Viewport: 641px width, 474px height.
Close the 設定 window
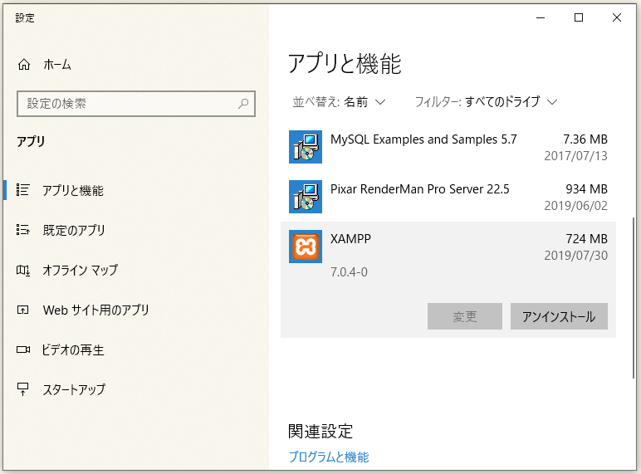click(616, 17)
